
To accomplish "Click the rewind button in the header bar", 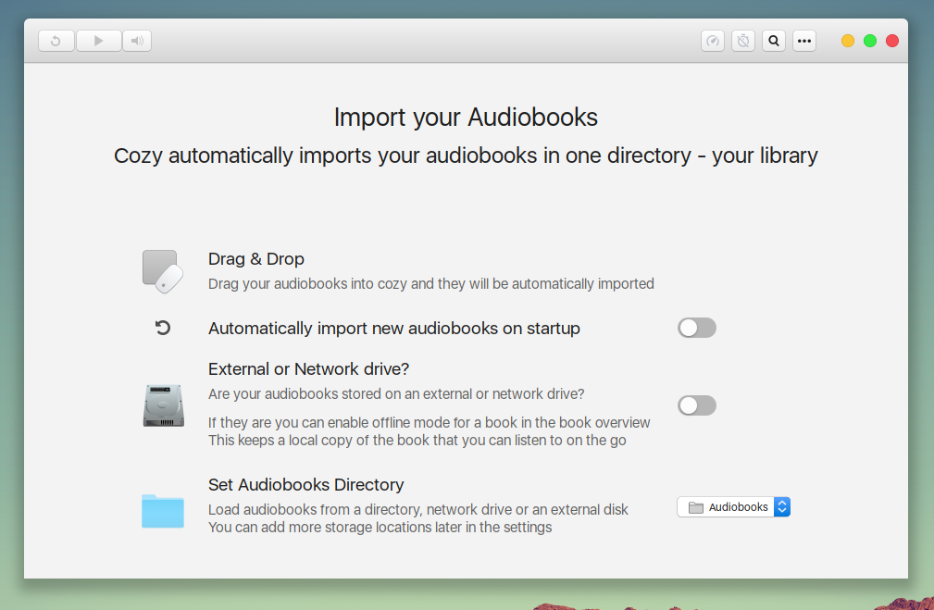I will pos(56,41).
